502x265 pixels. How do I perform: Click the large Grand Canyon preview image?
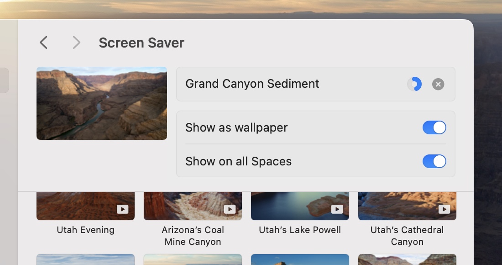(102, 103)
